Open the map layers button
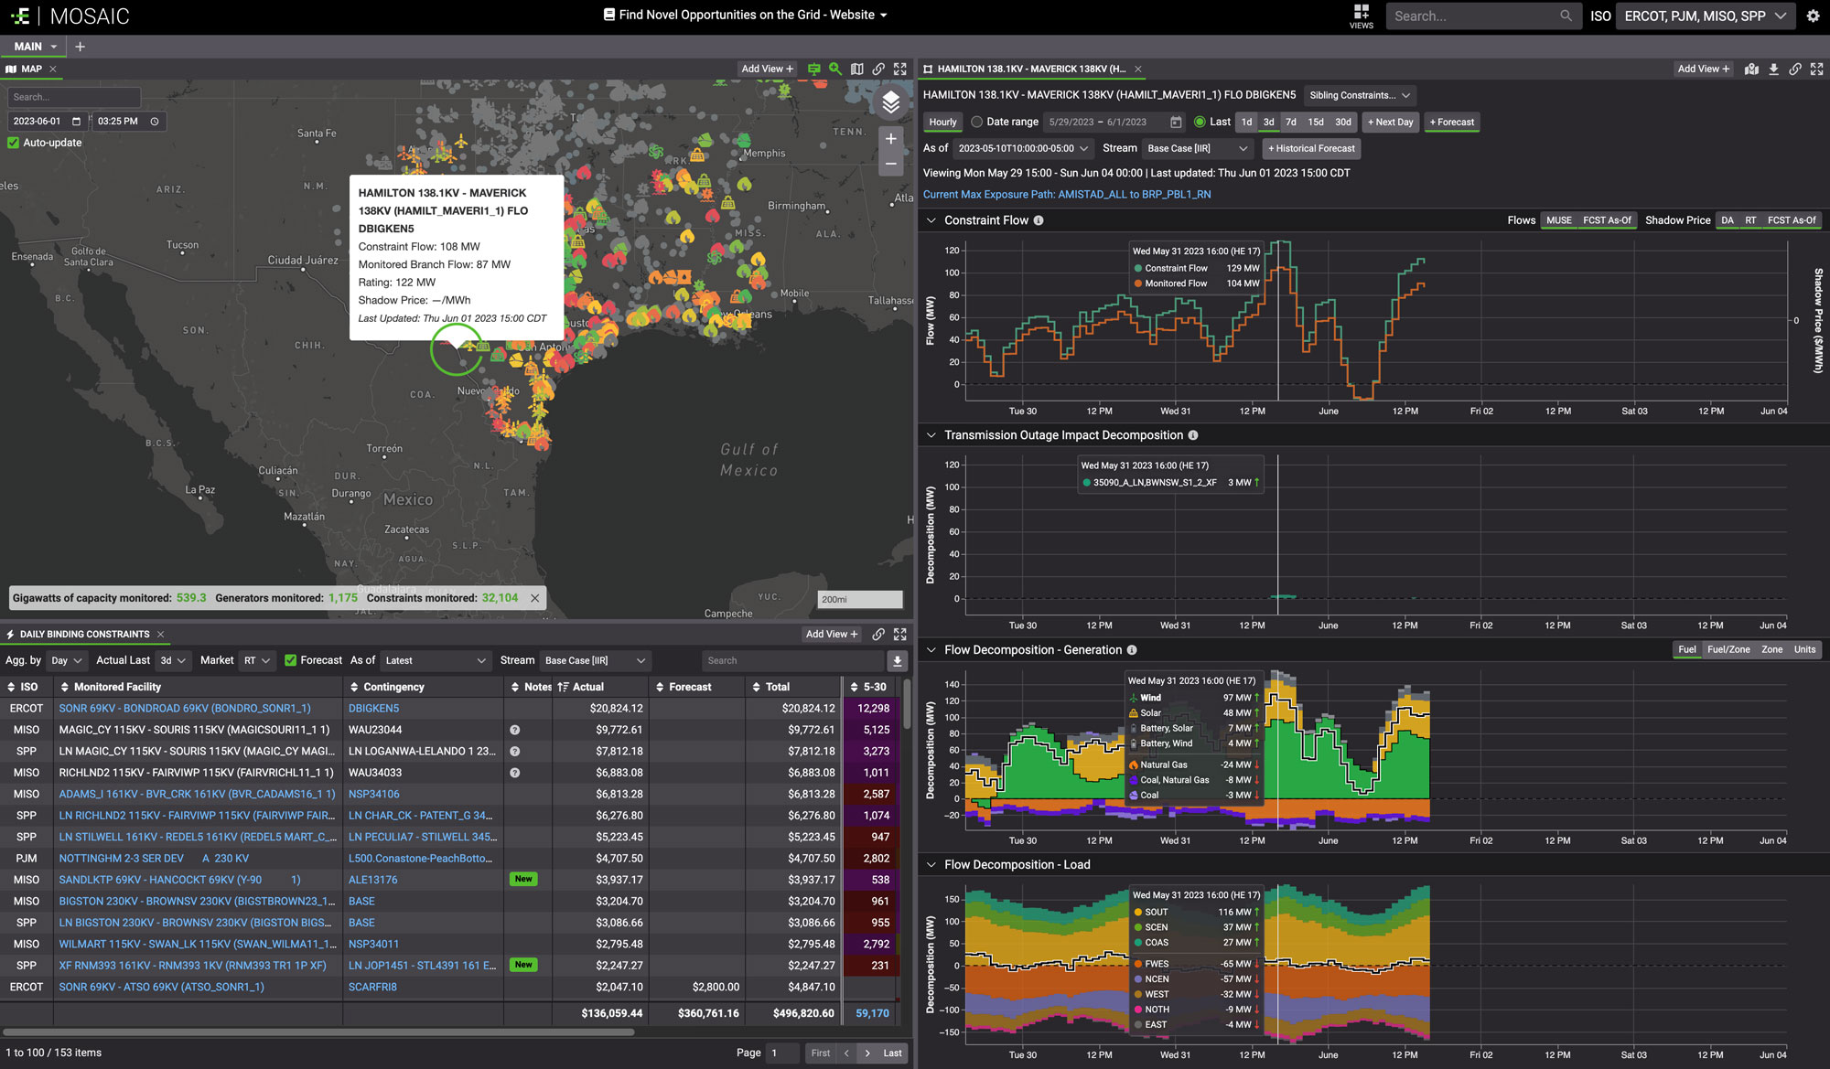The width and height of the screenshot is (1830, 1069). click(890, 103)
